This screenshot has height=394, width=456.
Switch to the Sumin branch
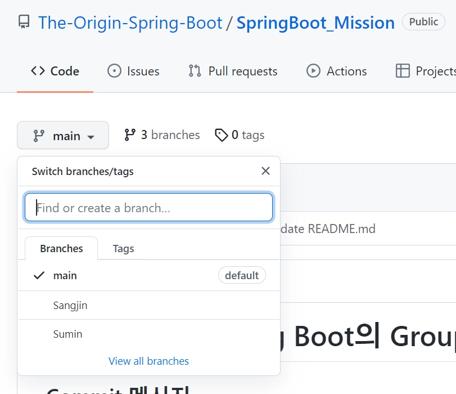[x=68, y=334]
